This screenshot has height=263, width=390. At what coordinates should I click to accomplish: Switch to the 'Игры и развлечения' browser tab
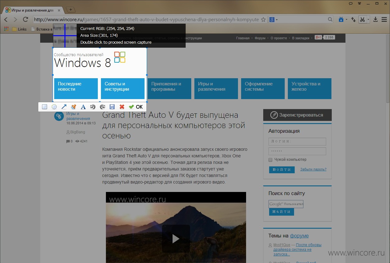coord(32,10)
